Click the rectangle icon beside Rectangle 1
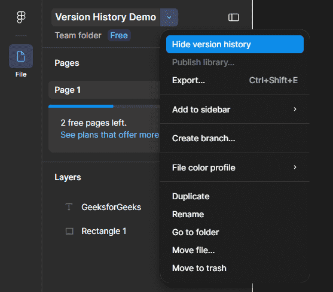The height and width of the screenshot is (292, 333). 69,231
